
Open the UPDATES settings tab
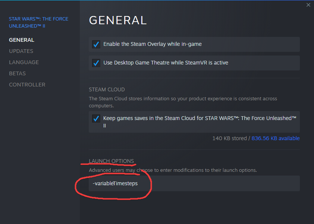(21, 51)
